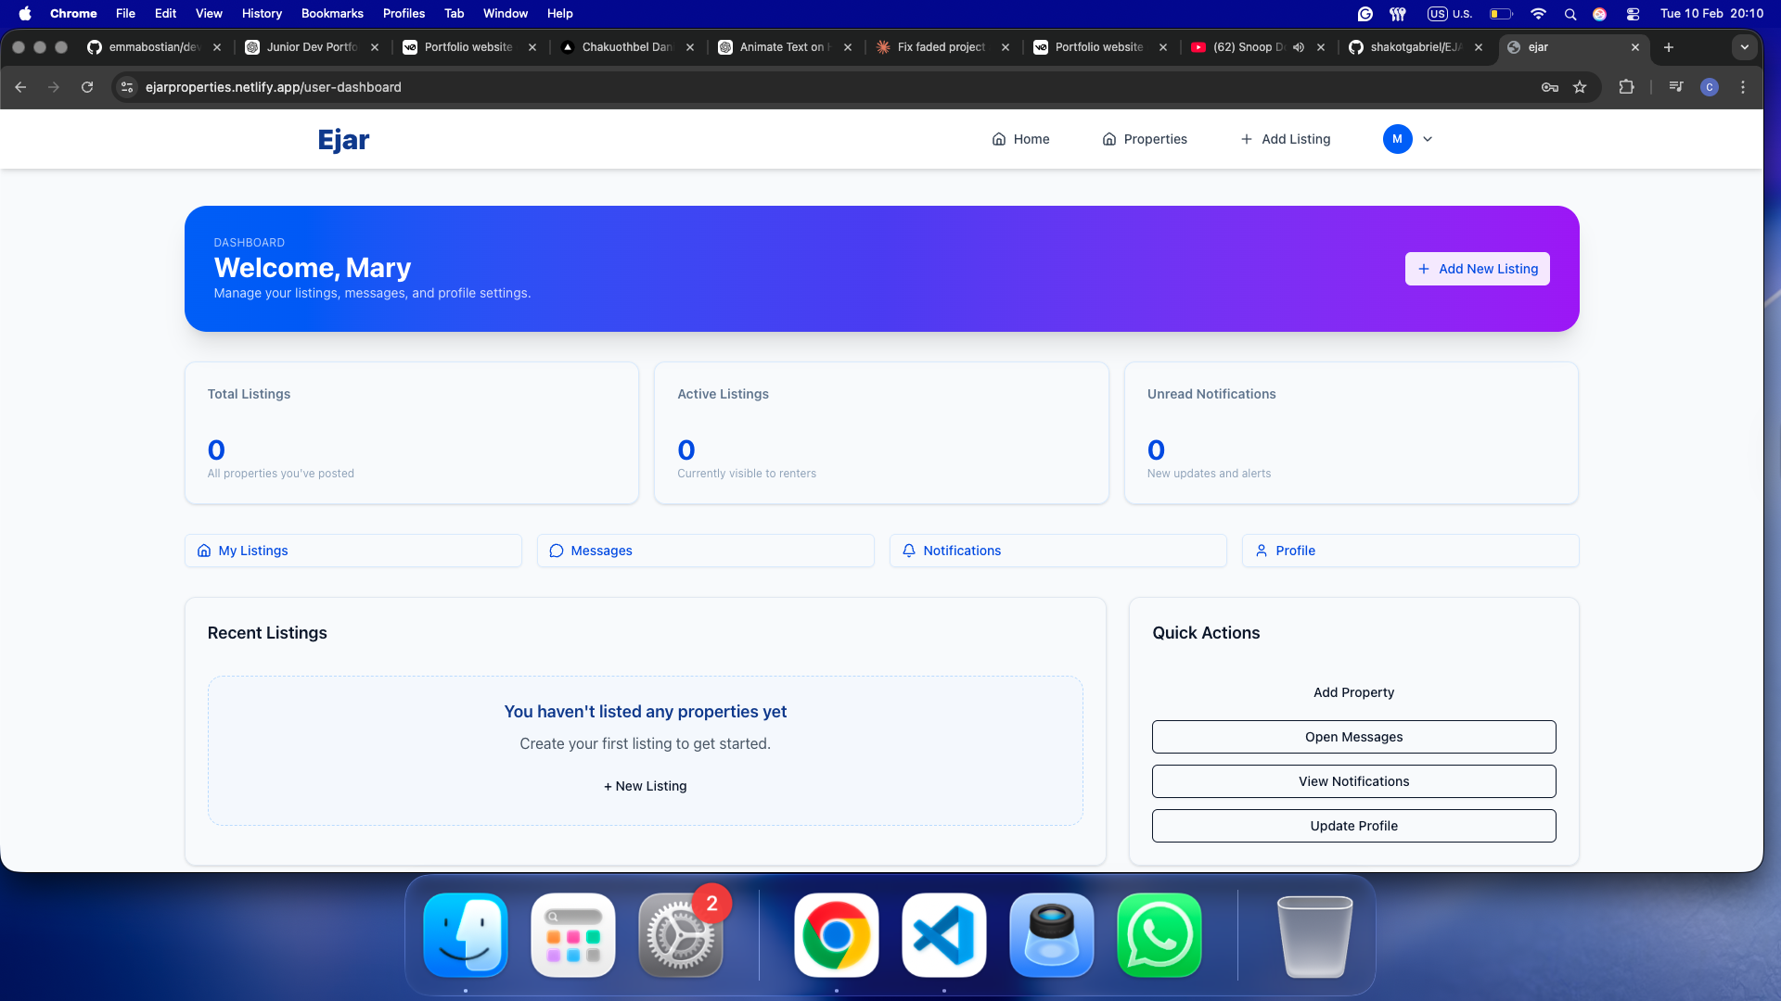Image resolution: width=1781 pixels, height=1001 pixels.
Task: Click the Ejar logo
Action: [x=343, y=139]
